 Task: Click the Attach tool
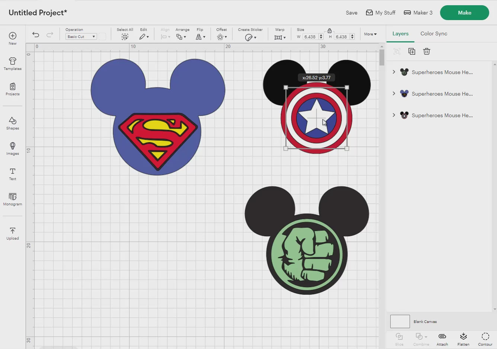point(442,339)
